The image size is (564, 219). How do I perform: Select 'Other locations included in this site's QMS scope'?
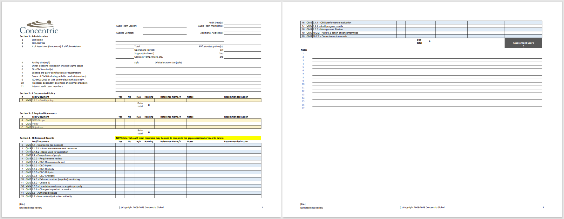(x=57, y=66)
